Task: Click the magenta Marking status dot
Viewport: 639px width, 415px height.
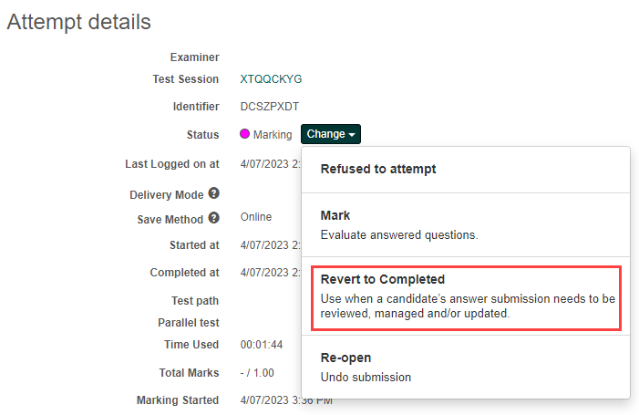Action: pyautogui.click(x=244, y=135)
